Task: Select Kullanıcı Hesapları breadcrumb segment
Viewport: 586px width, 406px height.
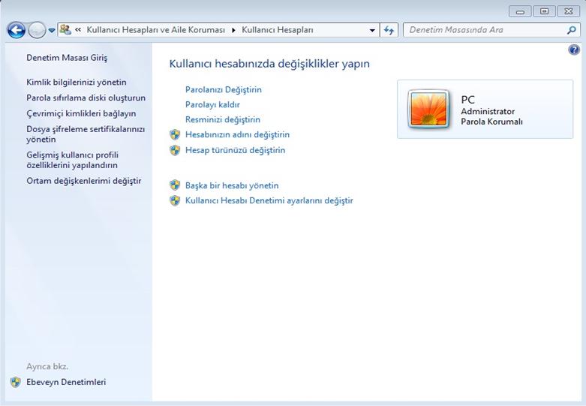Action: pos(278,30)
